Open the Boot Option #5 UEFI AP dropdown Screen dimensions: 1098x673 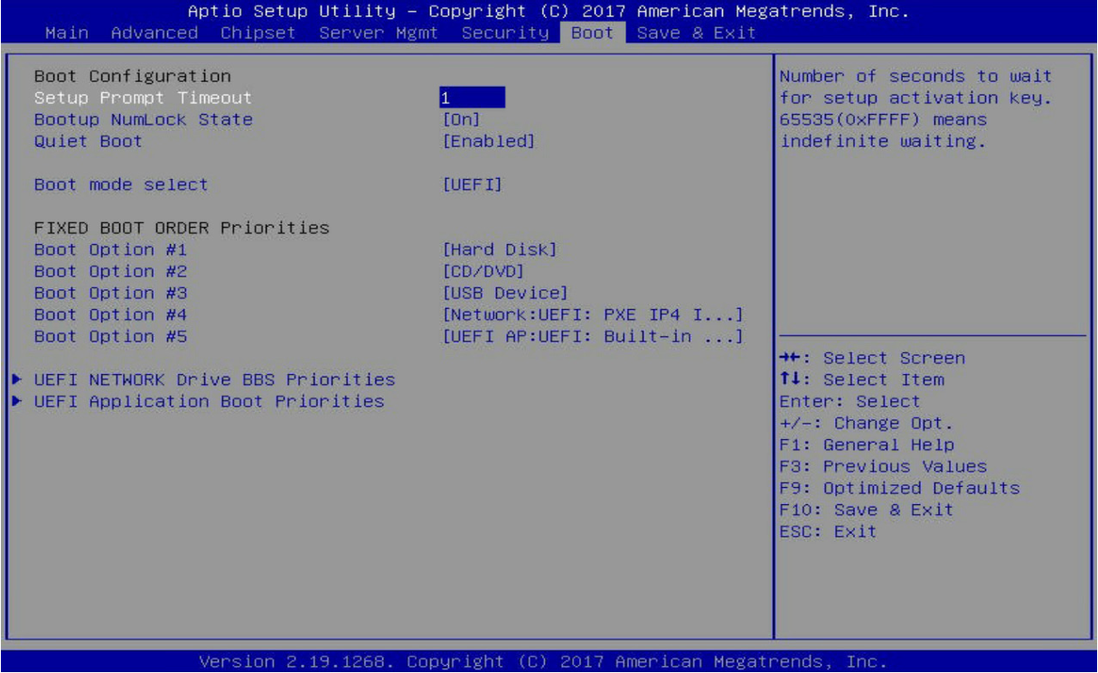pos(592,336)
